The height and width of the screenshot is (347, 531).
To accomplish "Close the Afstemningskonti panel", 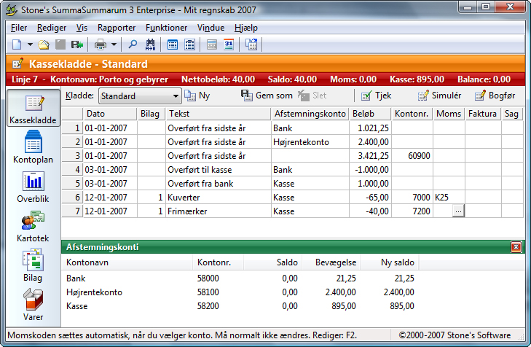I will pyautogui.click(x=516, y=247).
